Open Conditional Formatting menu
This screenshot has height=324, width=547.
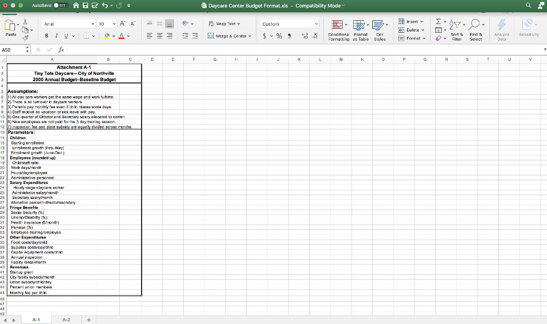coord(338,30)
